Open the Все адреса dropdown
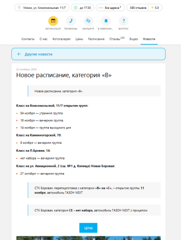 110,7
